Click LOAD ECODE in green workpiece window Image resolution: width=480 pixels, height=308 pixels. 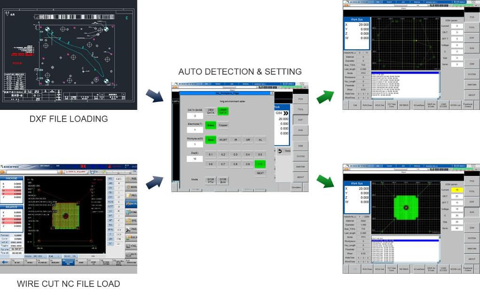coord(443,269)
